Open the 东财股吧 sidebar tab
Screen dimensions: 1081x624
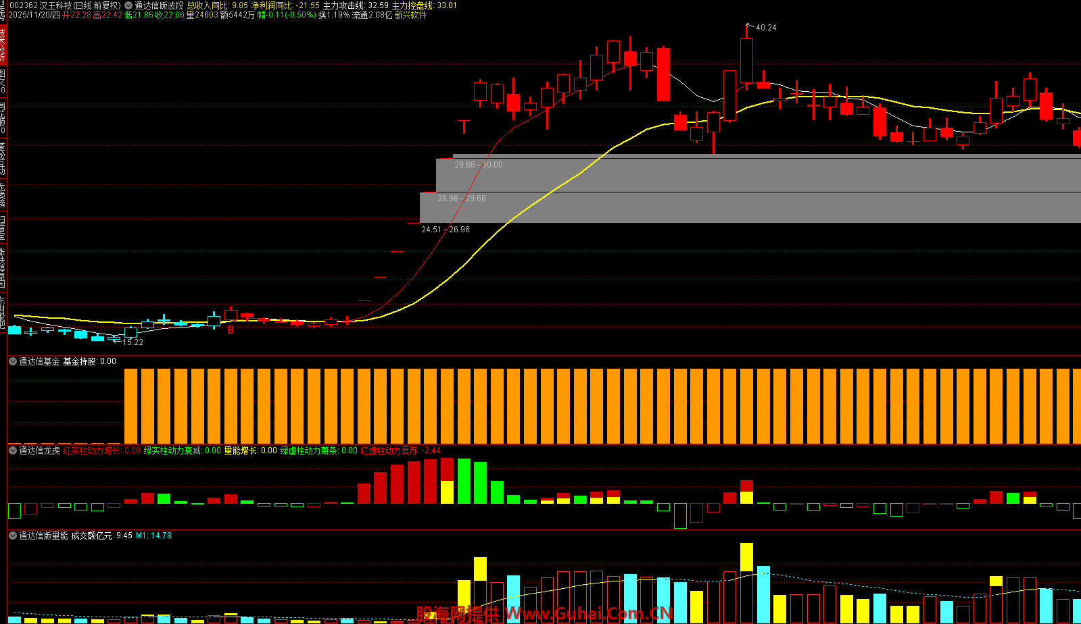click(x=3, y=312)
